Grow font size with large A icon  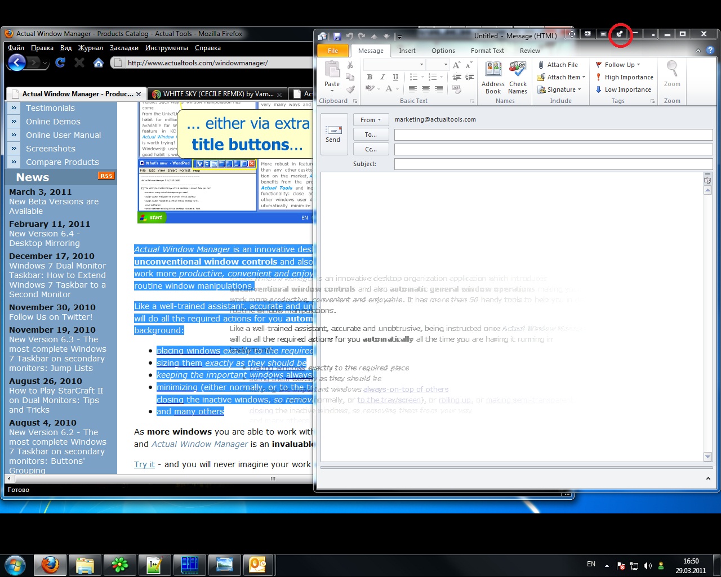tap(457, 65)
